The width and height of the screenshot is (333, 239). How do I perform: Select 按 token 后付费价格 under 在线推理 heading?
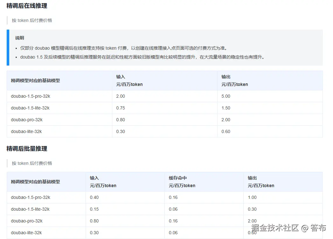[x=32, y=20]
